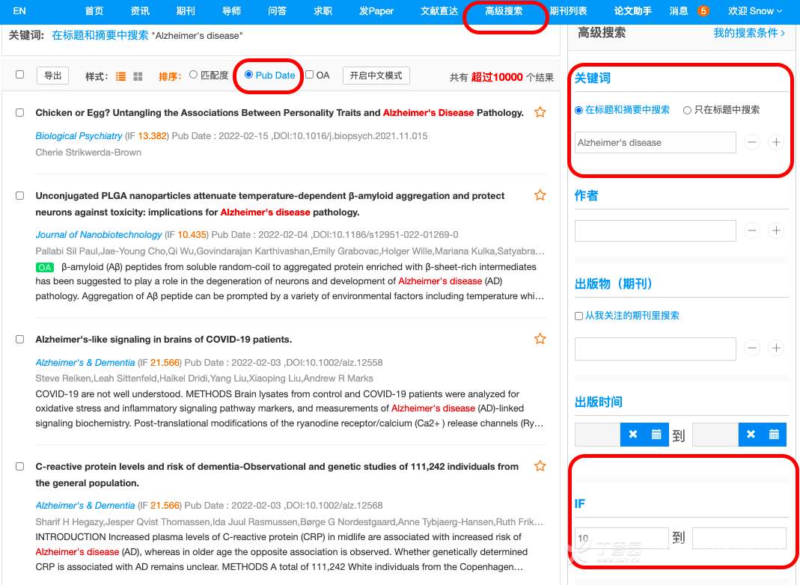Click the 导出 export button

pyautogui.click(x=52, y=76)
